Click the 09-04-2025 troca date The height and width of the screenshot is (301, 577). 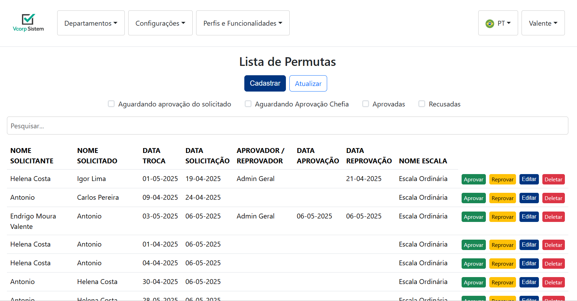(160, 197)
